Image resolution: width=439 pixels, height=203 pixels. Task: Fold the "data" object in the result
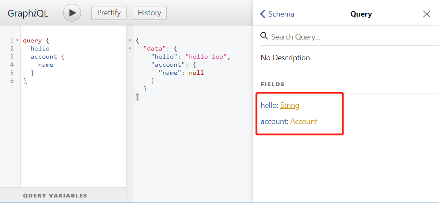130,49
